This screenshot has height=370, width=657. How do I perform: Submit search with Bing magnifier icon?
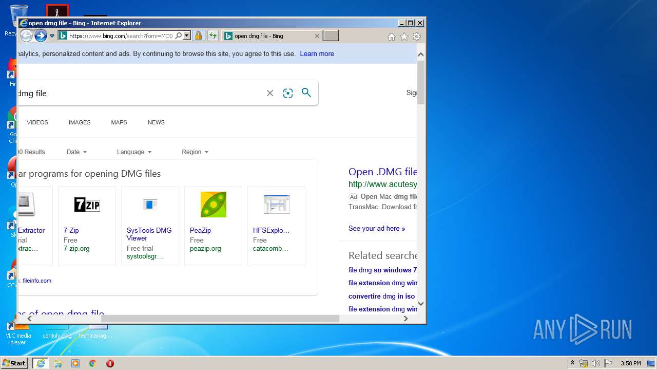pos(306,92)
